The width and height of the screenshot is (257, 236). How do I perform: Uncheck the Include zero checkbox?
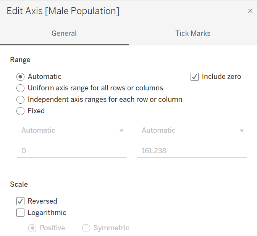(x=195, y=77)
